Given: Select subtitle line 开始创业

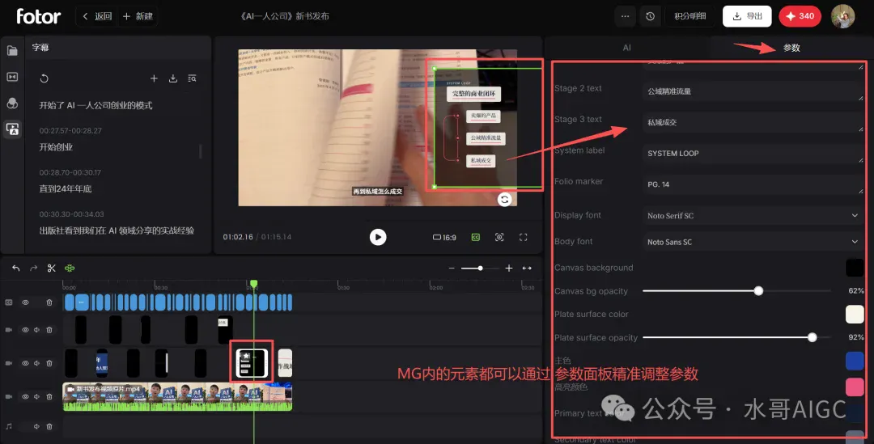Looking at the screenshot, I should tap(56, 147).
